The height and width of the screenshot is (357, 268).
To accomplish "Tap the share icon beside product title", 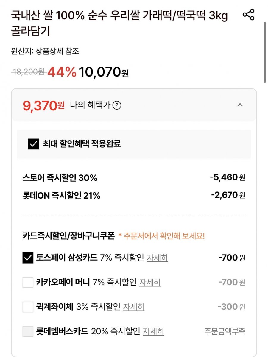I will point(248,15).
